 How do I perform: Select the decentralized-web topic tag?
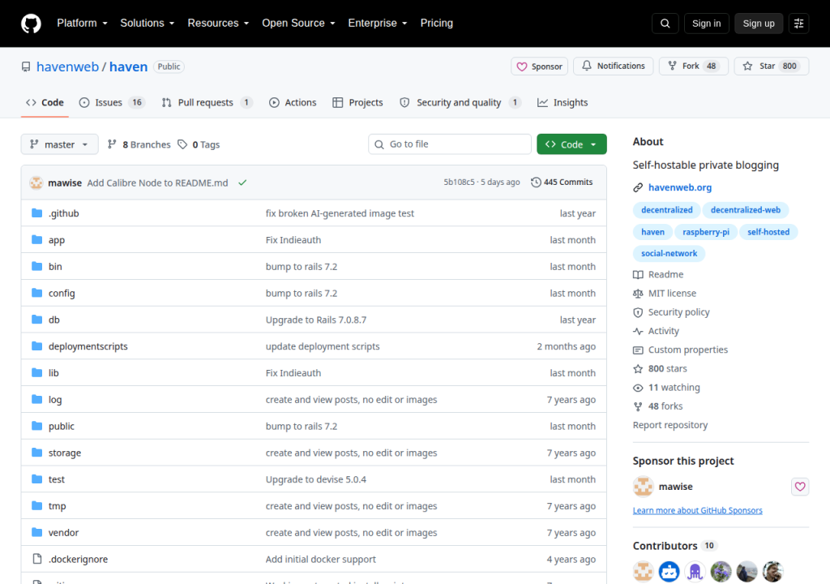point(746,210)
